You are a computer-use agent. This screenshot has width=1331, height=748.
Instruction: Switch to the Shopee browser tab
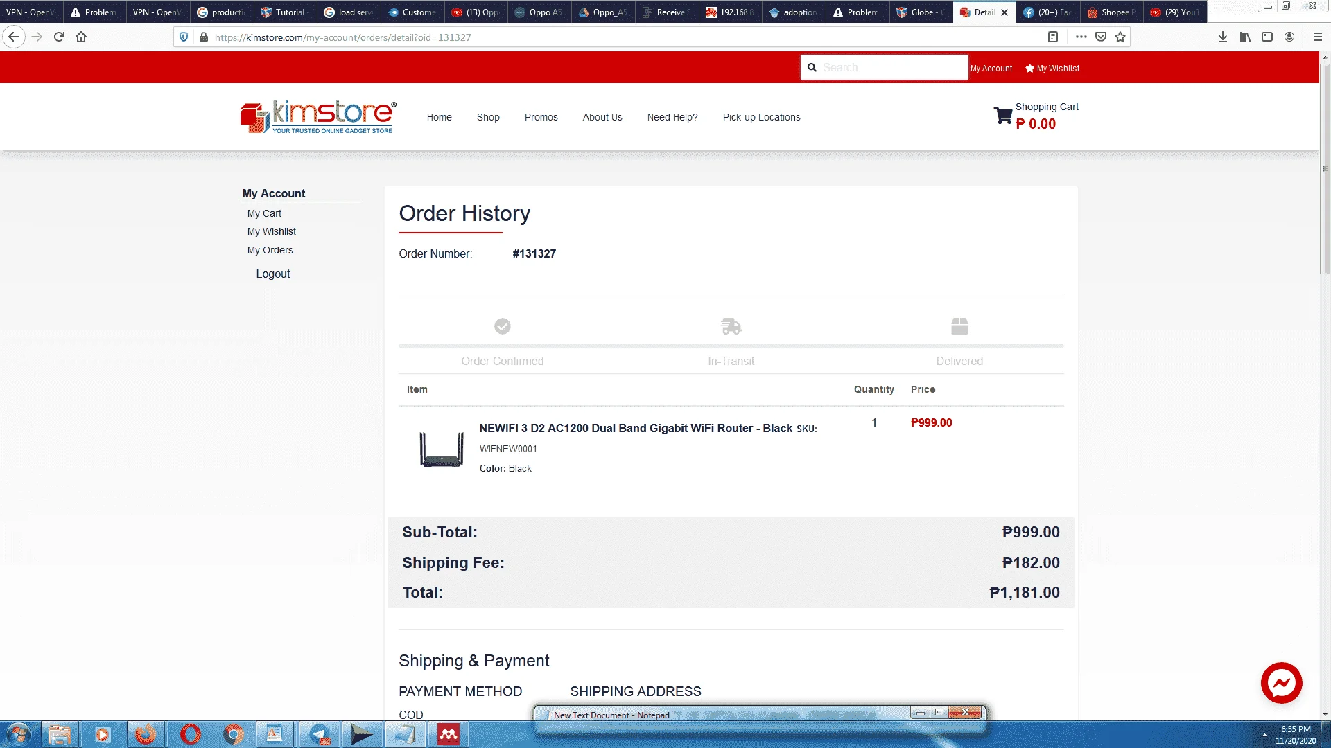pos(1111,12)
